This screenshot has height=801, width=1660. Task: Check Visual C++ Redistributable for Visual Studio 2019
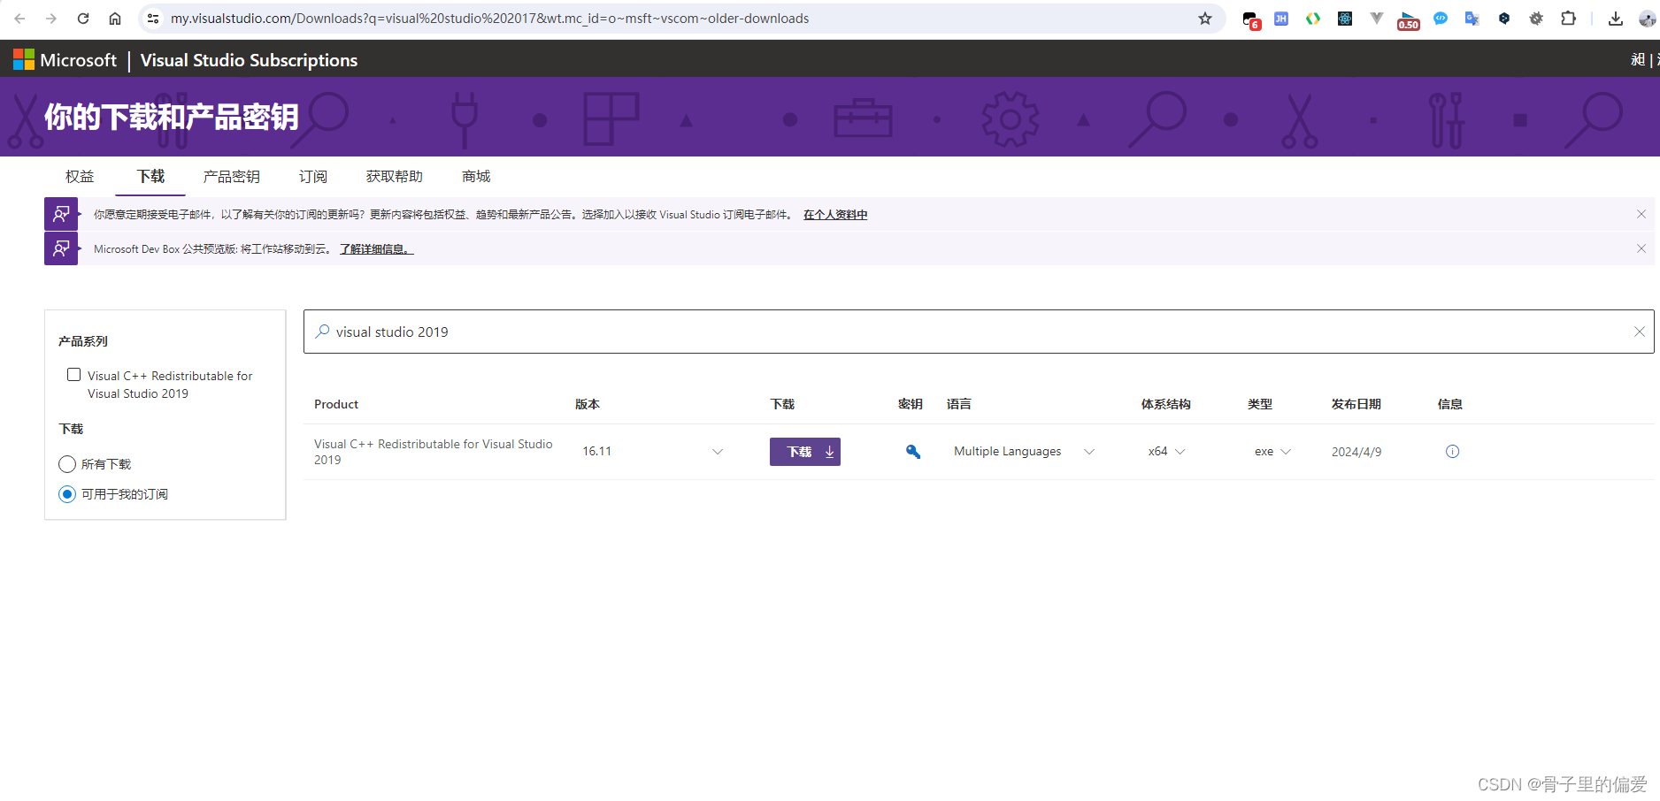[x=74, y=375]
